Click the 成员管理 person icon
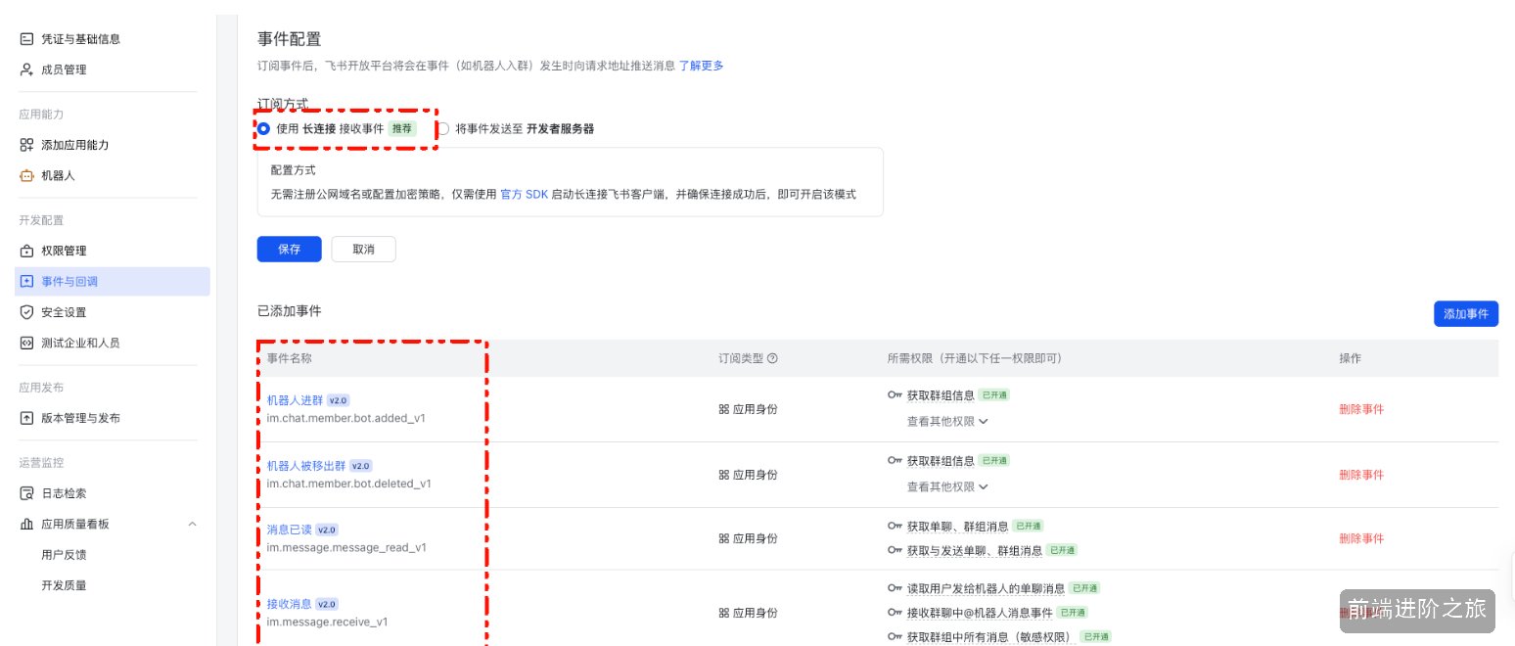The image size is (1515, 646). 26,69
